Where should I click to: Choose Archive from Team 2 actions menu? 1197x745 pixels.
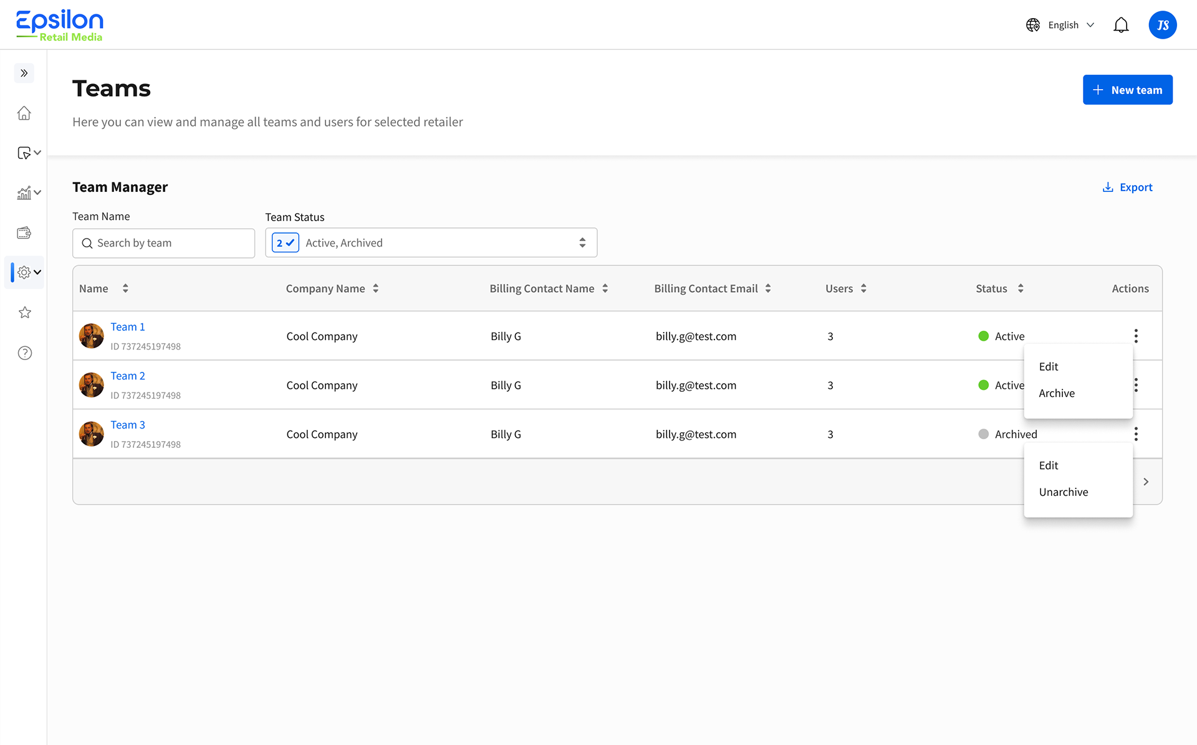1056,393
